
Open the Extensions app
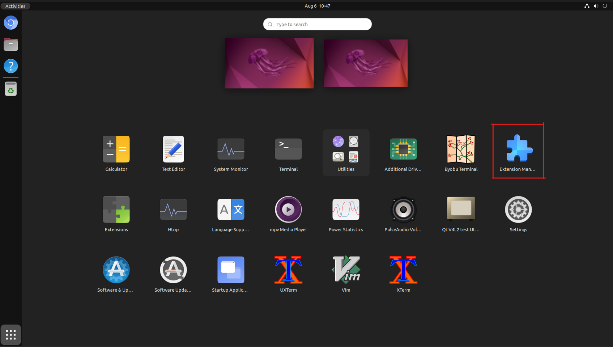(116, 213)
